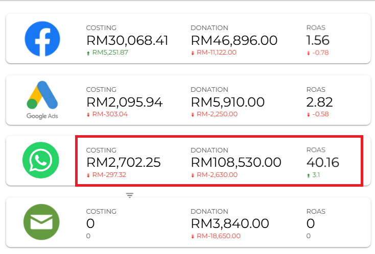Click Facebook ROAS value 1.56
This screenshot has height=254, width=375.
(318, 40)
